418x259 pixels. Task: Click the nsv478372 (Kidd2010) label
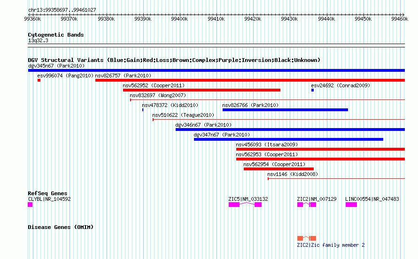point(170,105)
